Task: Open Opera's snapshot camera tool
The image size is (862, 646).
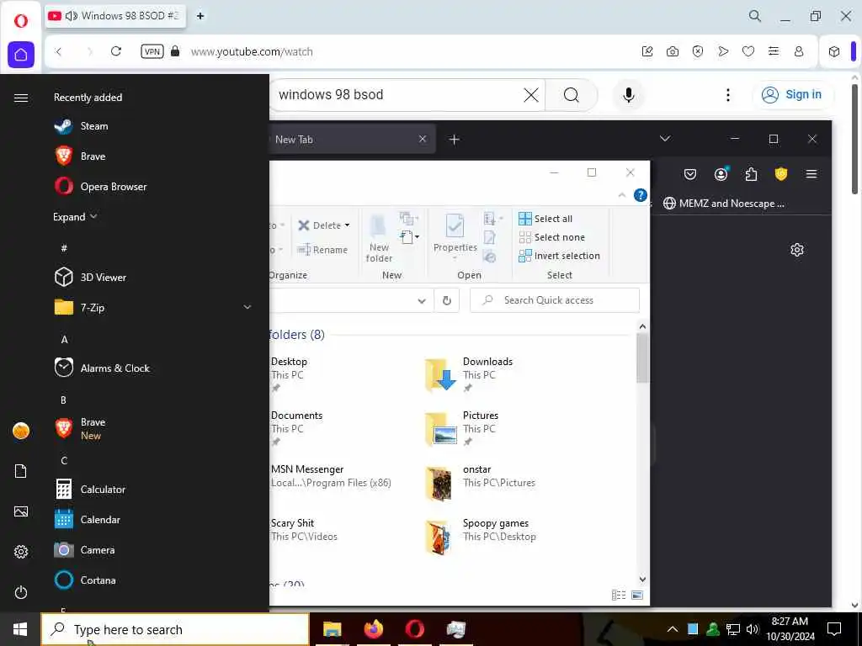Action: [673, 51]
